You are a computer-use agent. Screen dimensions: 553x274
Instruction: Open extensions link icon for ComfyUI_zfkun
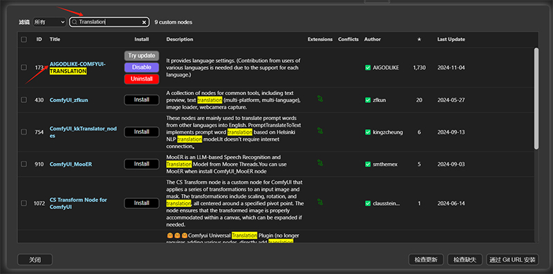tap(320, 99)
